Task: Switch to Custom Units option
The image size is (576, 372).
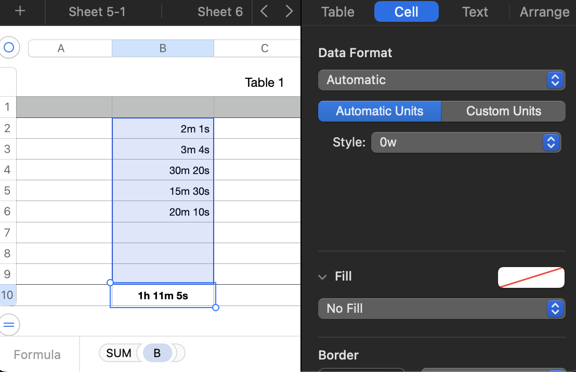Action: 503,111
